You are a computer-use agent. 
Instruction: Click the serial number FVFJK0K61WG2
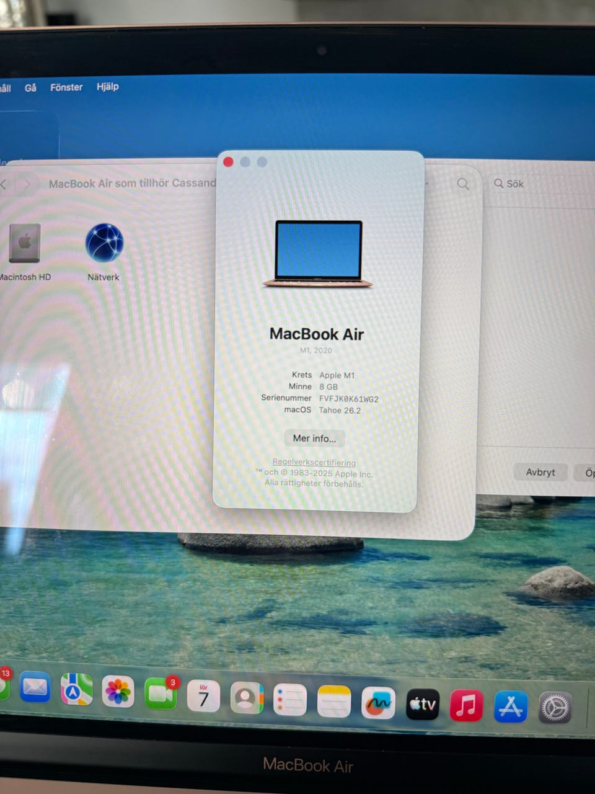click(x=349, y=399)
